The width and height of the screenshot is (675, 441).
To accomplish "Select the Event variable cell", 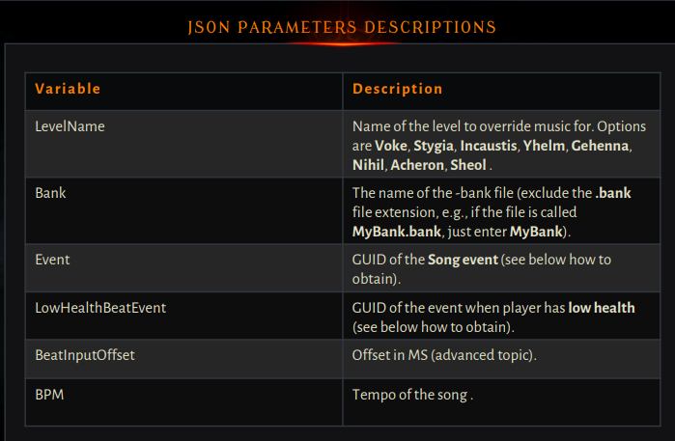I will click(52, 260).
